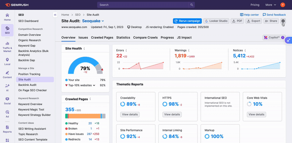Screen dimensions: 292x143
Task: Open the Site Audit settings gear
Action: pyautogui.click(x=283, y=21)
